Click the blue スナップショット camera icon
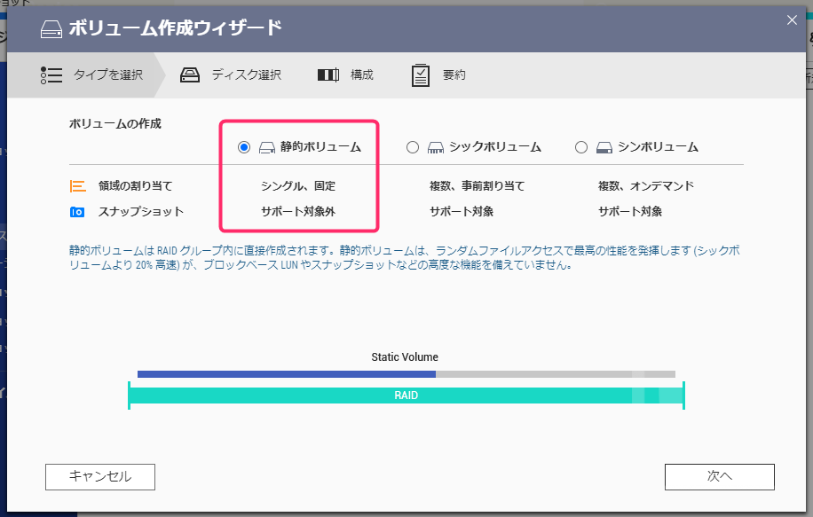This screenshot has width=813, height=517. click(x=77, y=212)
